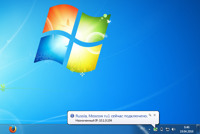Click the volume speaker tray icon
The width and height of the screenshot is (200, 134).
pyautogui.click(x=173, y=129)
